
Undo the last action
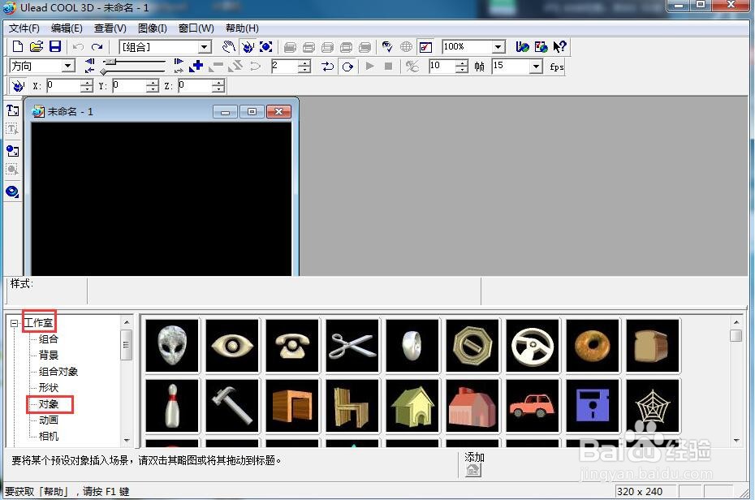click(78, 47)
